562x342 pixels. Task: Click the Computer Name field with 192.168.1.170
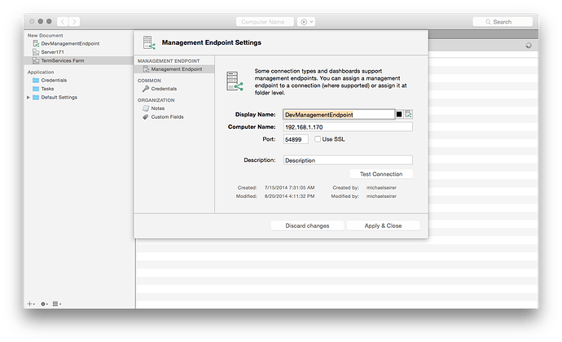pos(347,127)
